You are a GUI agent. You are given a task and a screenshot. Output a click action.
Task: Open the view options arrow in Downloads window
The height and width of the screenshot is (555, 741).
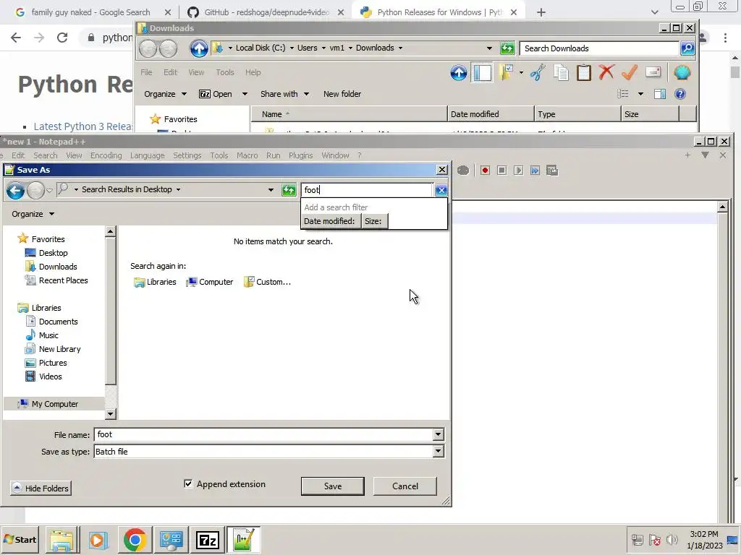click(640, 94)
